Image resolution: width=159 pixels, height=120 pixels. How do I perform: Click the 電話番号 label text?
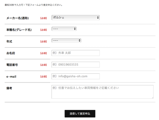click(12, 65)
